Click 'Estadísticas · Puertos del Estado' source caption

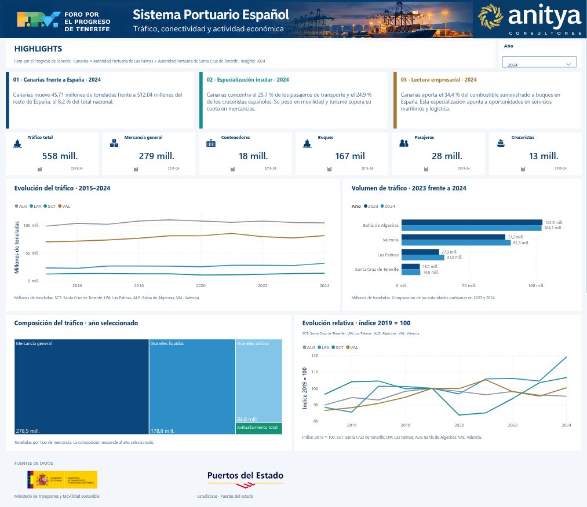click(x=225, y=496)
